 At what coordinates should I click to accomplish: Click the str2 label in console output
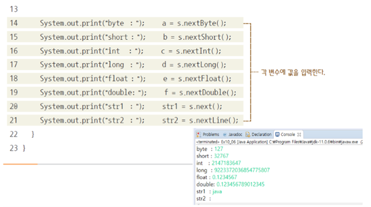point(201,198)
